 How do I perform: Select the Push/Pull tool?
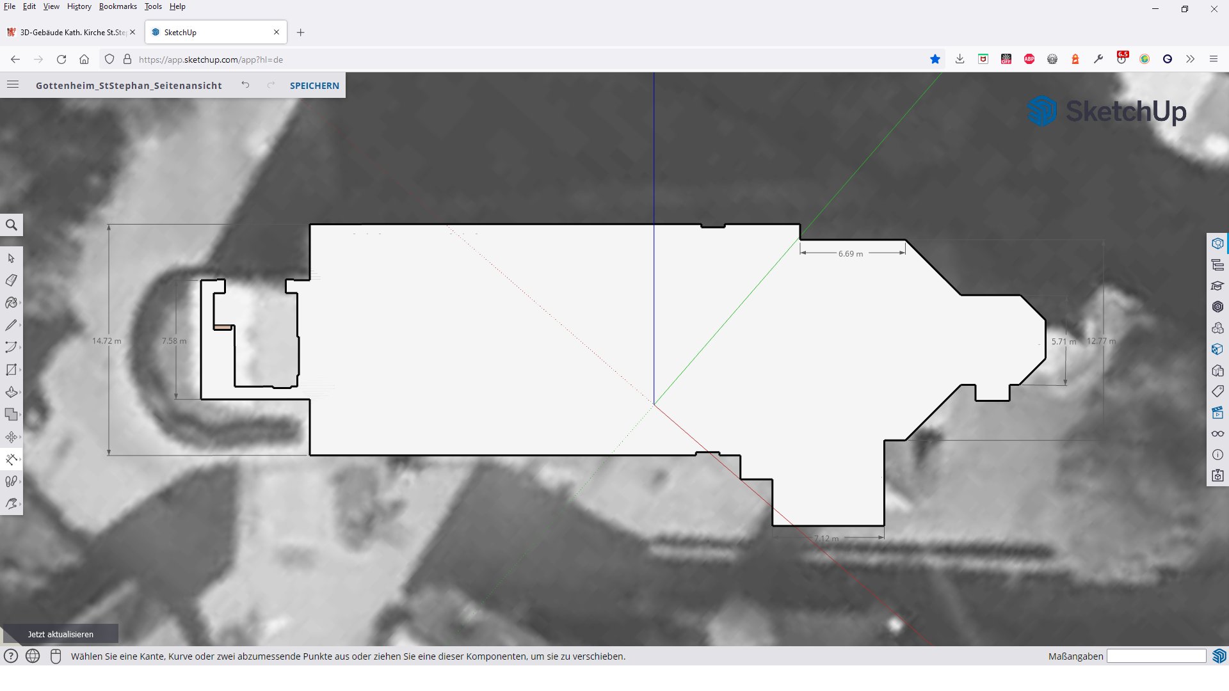tap(11, 392)
